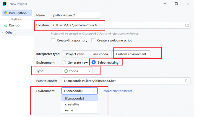The width and height of the screenshot is (201, 117).
Task: Browse for conda path using folder icon
Action: (187, 81)
